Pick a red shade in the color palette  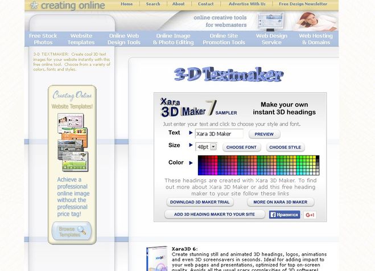(x=216, y=158)
